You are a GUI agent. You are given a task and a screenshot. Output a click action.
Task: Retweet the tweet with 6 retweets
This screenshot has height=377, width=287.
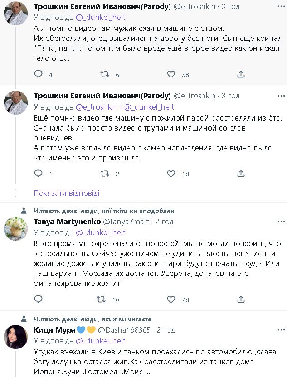(104, 74)
